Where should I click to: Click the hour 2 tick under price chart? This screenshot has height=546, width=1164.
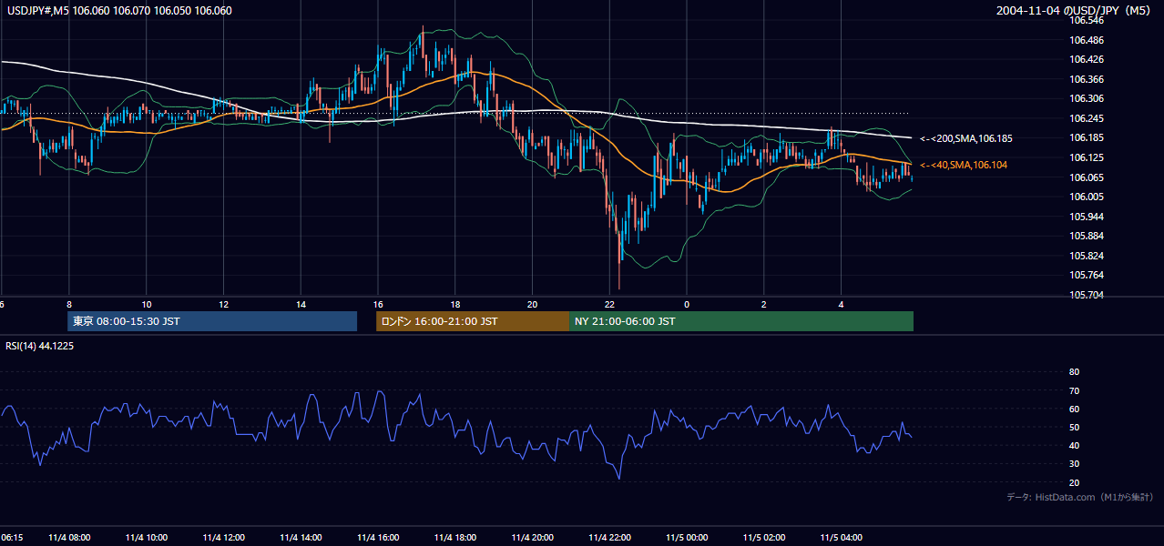coord(764,304)
